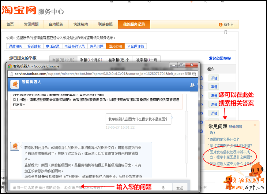Go to the 首页 tab

click(10, 24)
